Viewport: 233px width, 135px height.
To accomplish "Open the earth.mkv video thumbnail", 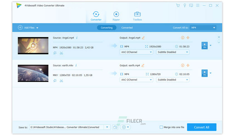I will pyautogui.click(x=33, y=73).
